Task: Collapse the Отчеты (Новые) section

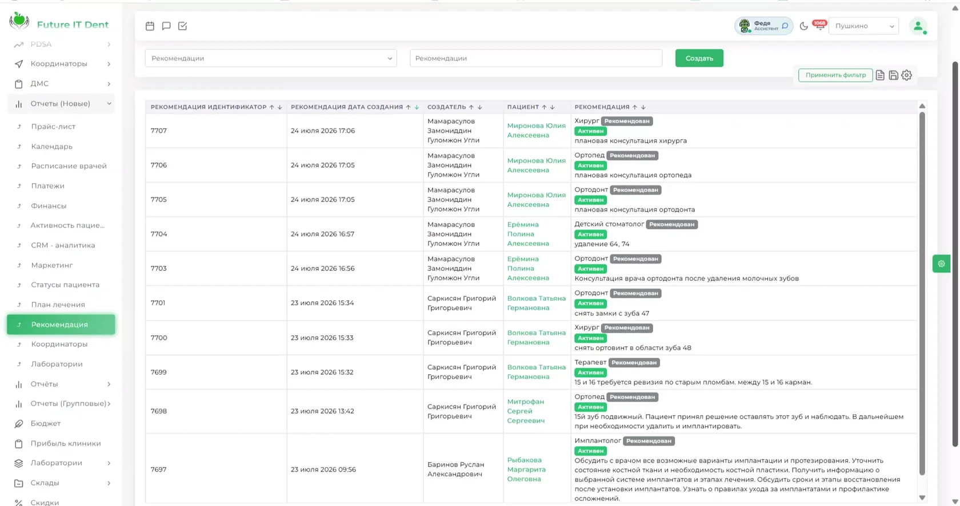Action: tap(61, 104)
